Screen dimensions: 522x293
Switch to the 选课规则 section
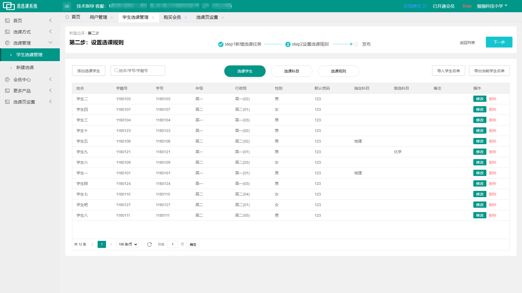tap(338, 71)
